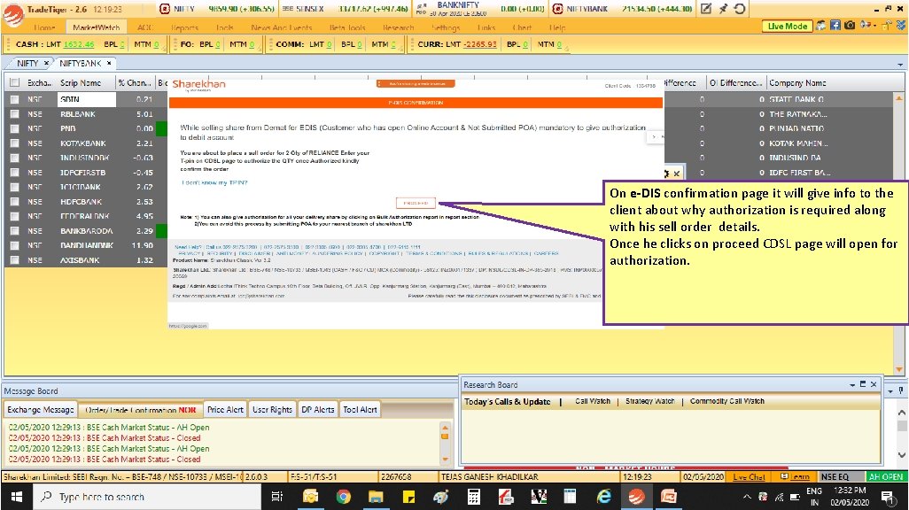Click the NIFTY index ticker icon

coord(165,9)
